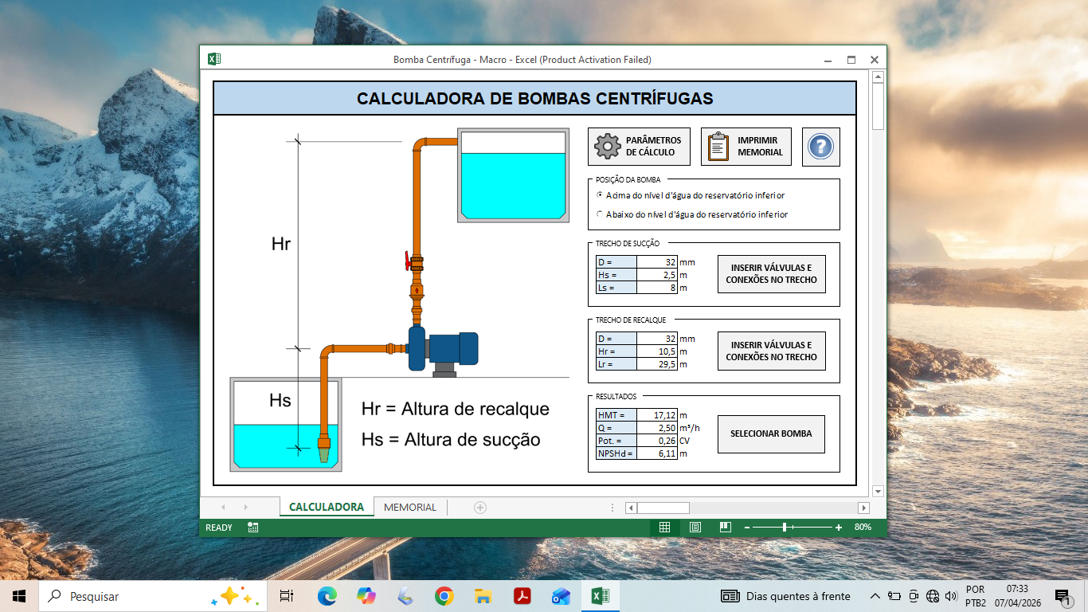Switch to Page Break Preview icon
1088x612 pixels.
(725, 528)
